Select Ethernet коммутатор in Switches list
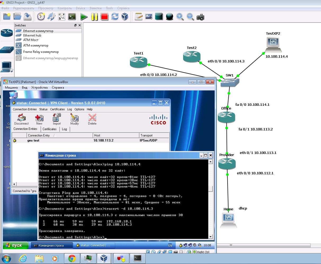 tap(48, 31)
